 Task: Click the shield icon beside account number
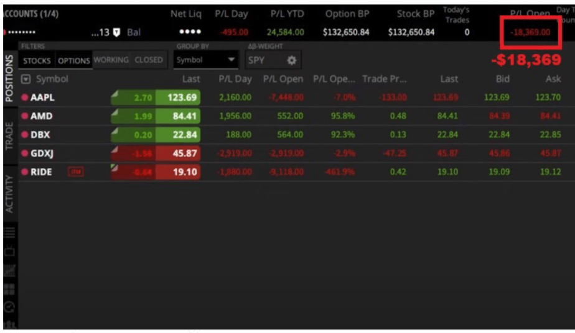coord(116,32)
